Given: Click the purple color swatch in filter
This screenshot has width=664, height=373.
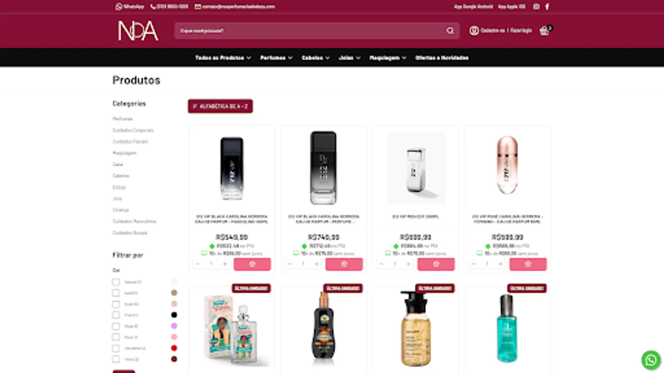Looking at the screenshot, I should 174,326.
